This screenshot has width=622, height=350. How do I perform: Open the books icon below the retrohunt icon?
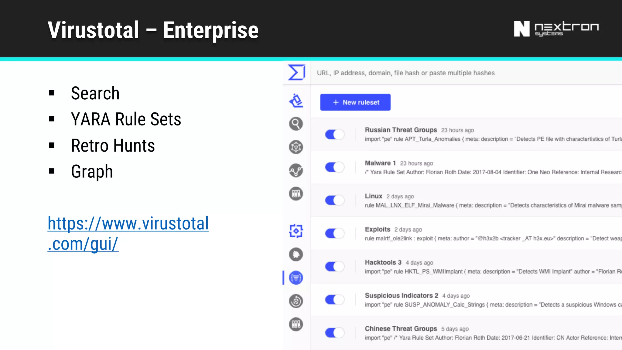pos(296,324)
